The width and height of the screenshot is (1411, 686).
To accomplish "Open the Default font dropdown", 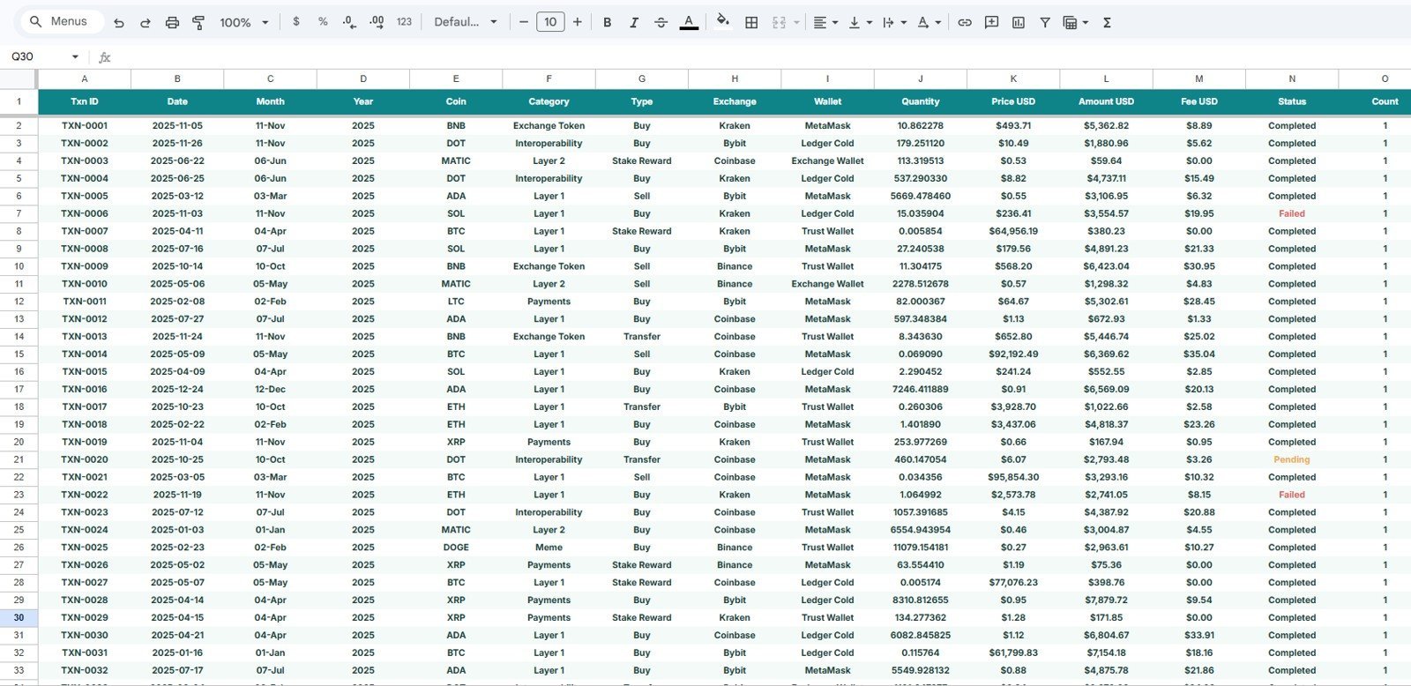I will 466,22.
